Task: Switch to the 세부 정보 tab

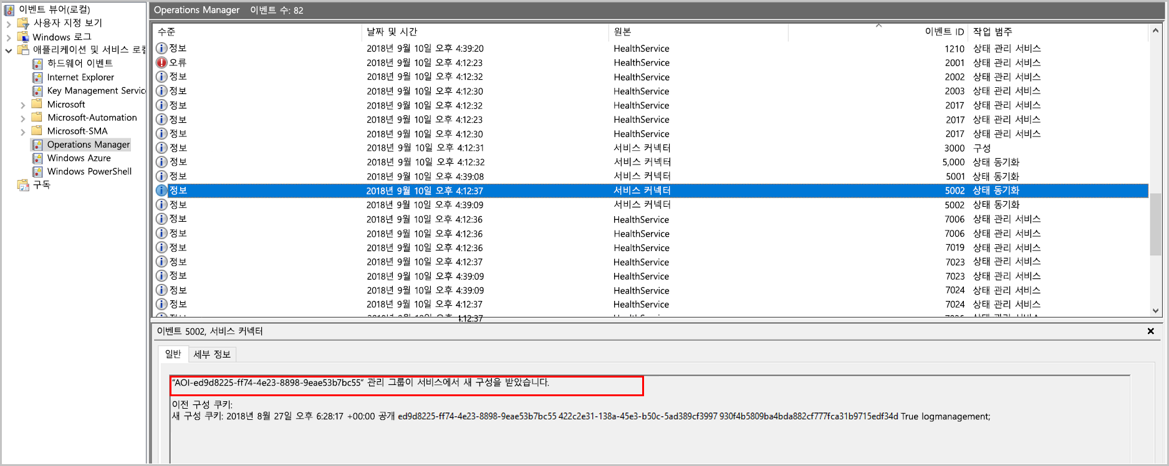Action: coord(212,354)
